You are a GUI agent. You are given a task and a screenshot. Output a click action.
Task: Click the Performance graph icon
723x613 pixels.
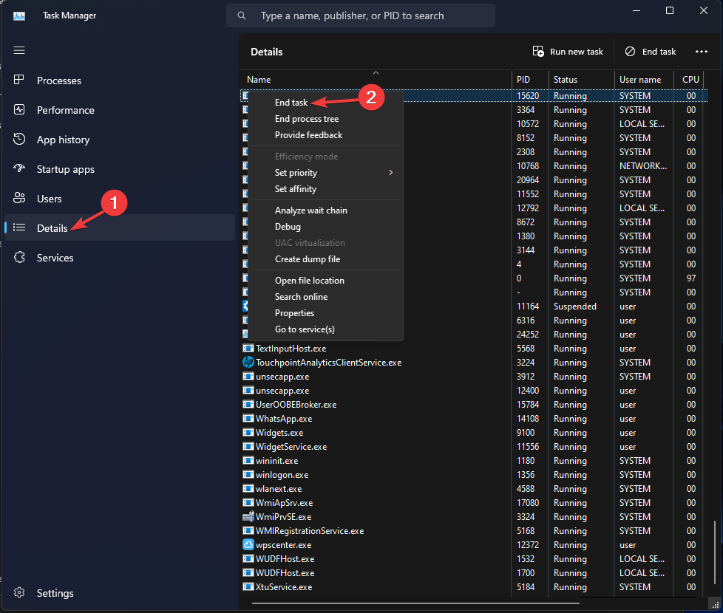coord(19,109)
